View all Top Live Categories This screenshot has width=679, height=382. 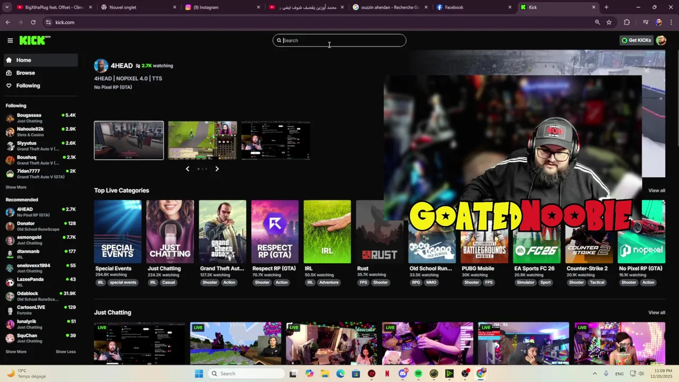click(657, 190)
